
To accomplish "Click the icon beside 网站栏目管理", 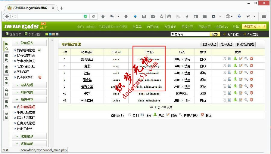I will (x=39, y=50).
